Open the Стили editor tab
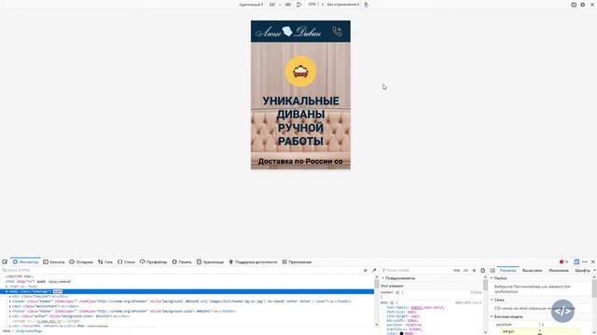 click(x=127, y=262)
